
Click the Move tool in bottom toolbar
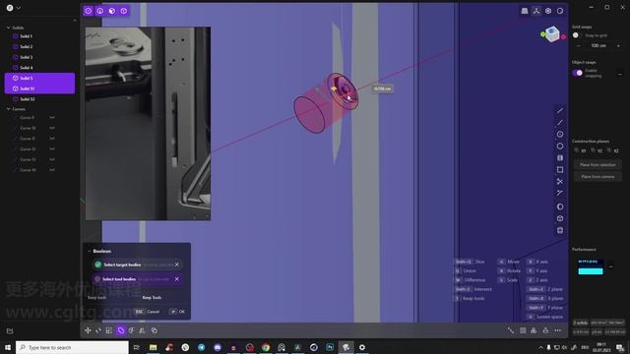[x=88, y=330]
